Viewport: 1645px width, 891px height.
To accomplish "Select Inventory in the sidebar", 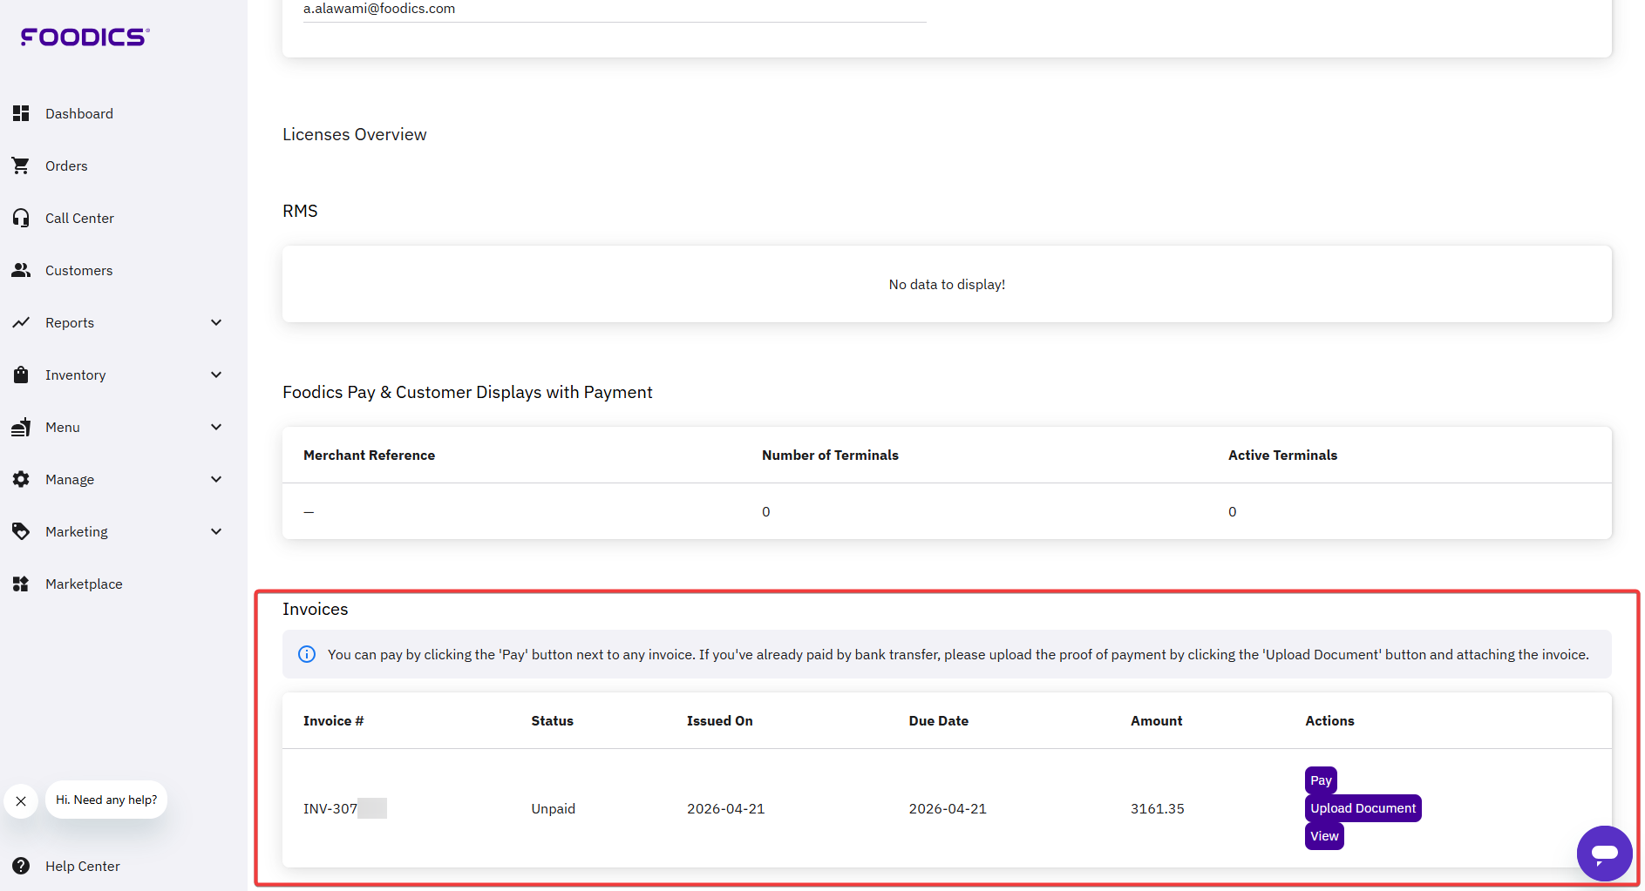I will [x=75, y=375].
